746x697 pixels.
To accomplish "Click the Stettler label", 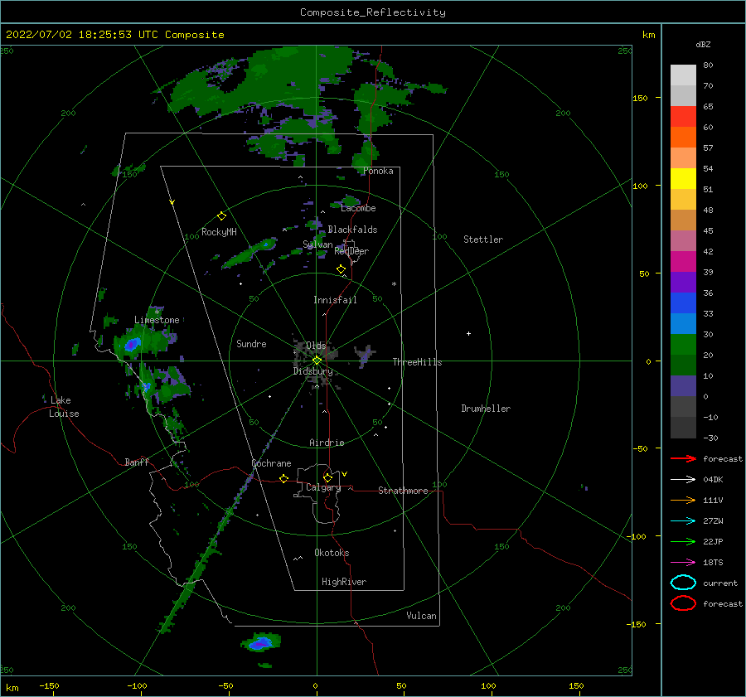I will [x=483, y=240].
